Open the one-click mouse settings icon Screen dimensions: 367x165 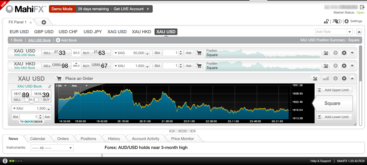pyautogui.click(x=337, y=21)
